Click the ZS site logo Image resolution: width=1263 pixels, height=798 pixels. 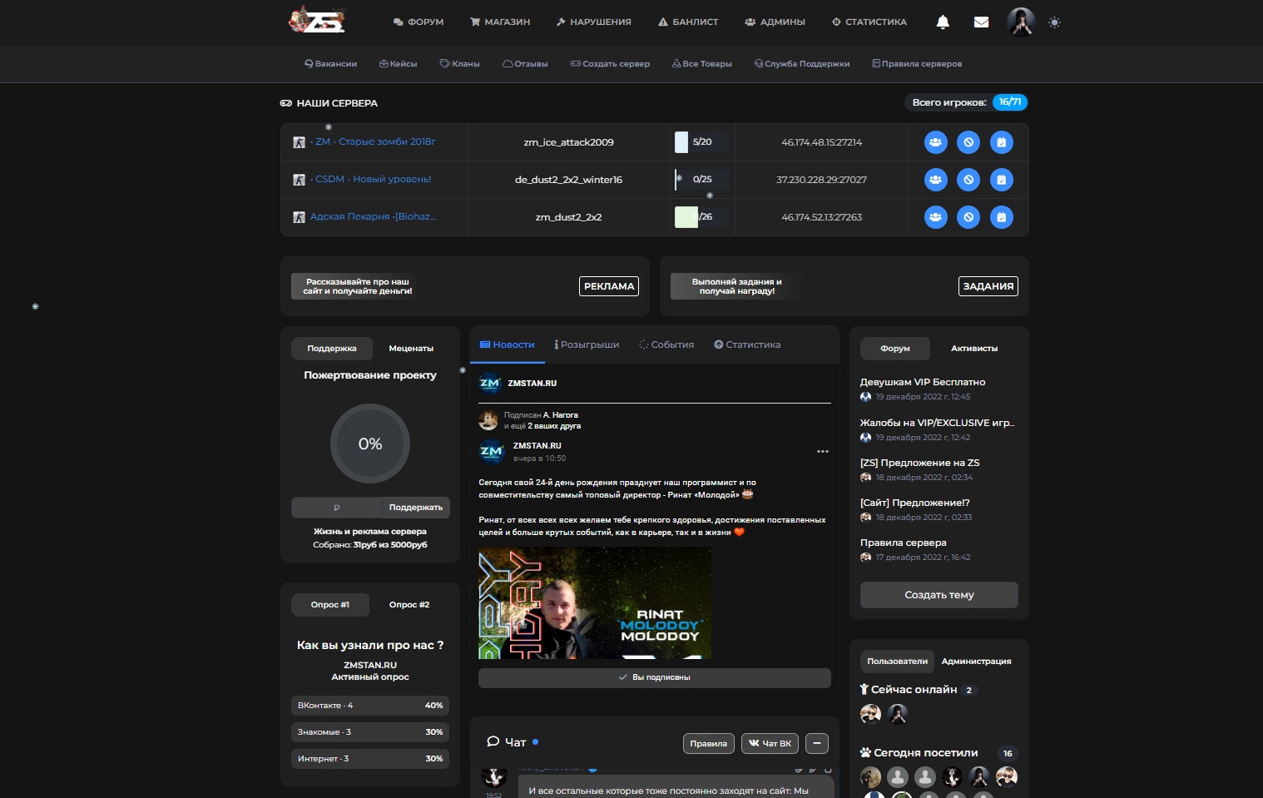[x=317, y=21]
